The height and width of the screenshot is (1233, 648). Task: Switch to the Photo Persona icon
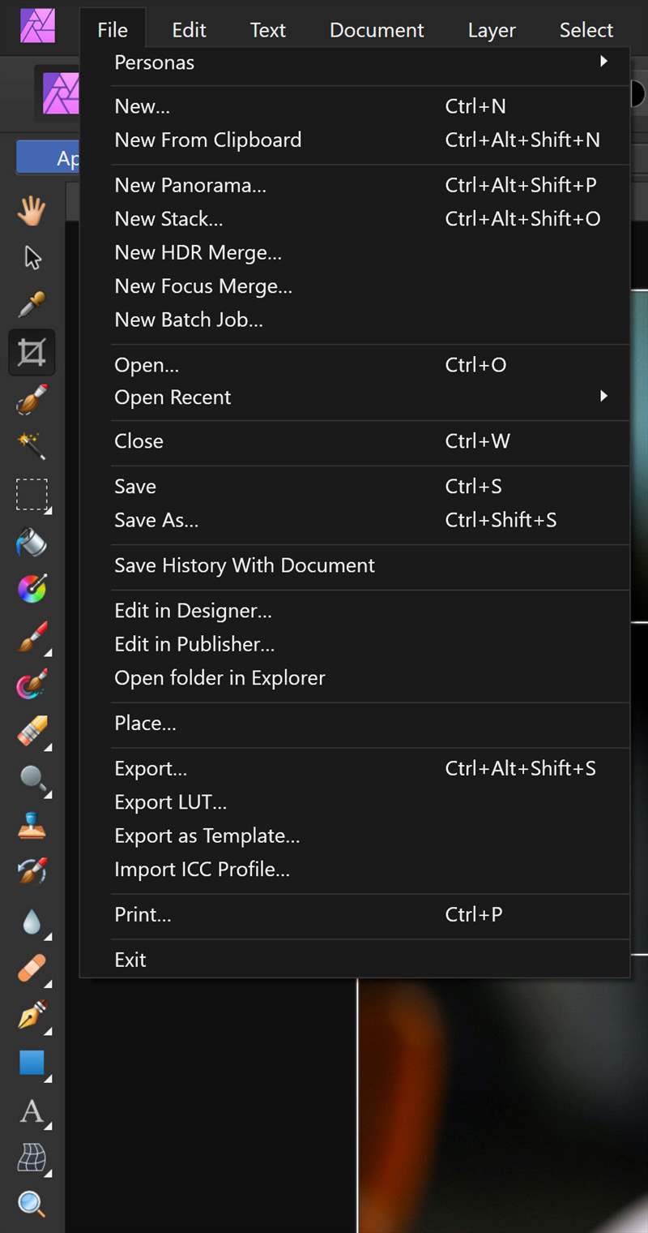pyautogui.click(x=60, y=95)
